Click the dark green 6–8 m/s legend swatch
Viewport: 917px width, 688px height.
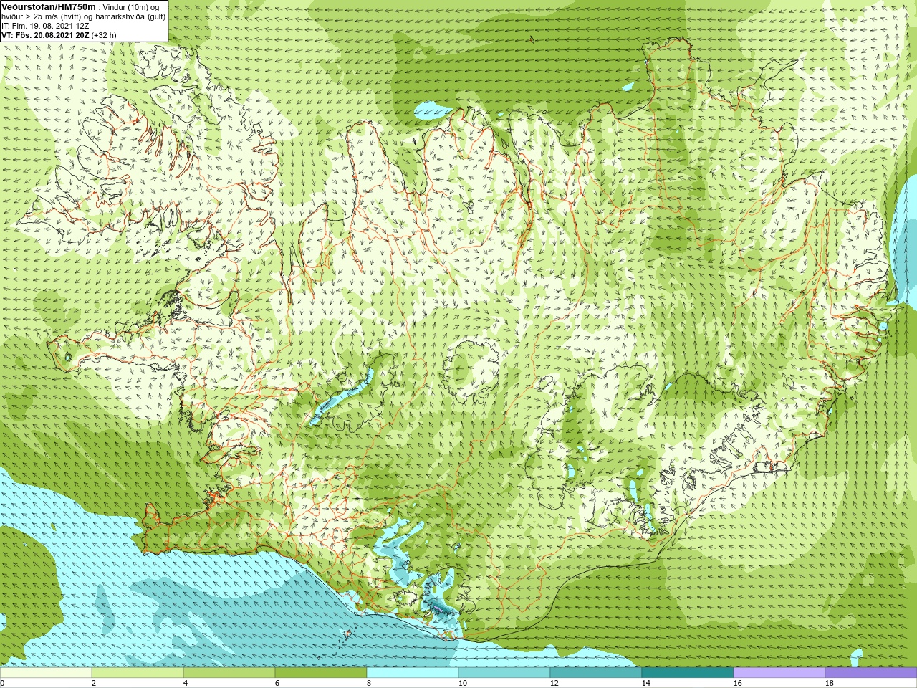pos(321,673)
